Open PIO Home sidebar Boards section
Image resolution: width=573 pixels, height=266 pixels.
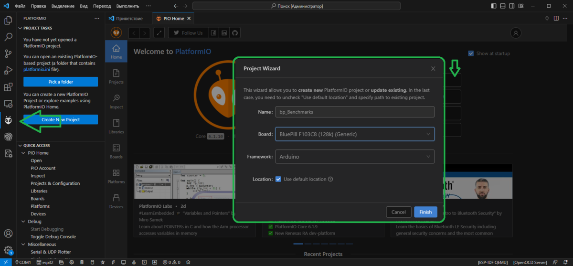click(x=116, y=151)
